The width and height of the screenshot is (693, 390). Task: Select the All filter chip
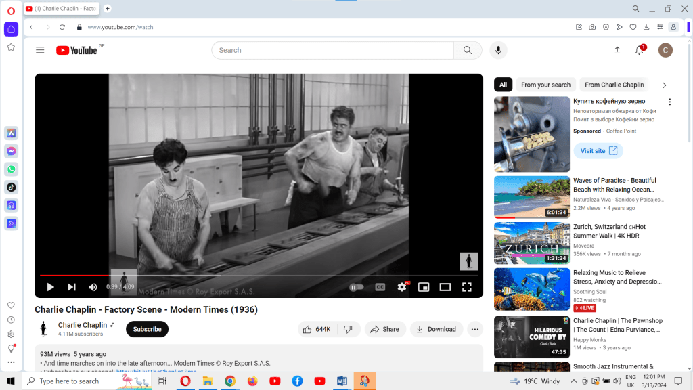click(x=503, y=85)
